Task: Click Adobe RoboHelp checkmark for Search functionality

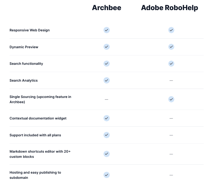Action: tap(171, 63)
